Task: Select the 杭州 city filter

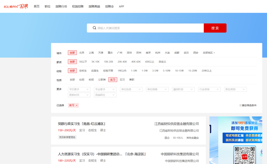Action: click(x=158, y=53)
